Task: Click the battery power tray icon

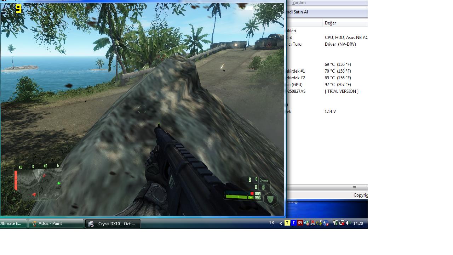Action: pyautogui.click(x=336, y=223)
